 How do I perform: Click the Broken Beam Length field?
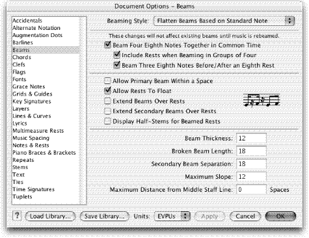tap(251, 151)
